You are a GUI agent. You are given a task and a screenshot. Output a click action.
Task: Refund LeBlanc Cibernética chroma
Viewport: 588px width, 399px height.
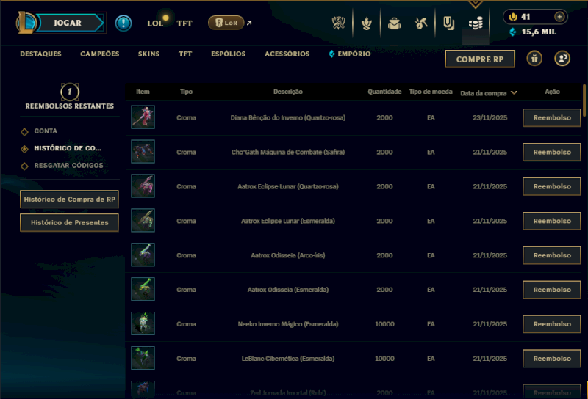click(552, 359)
